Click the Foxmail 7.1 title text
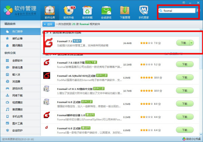 tap(65, 41)
